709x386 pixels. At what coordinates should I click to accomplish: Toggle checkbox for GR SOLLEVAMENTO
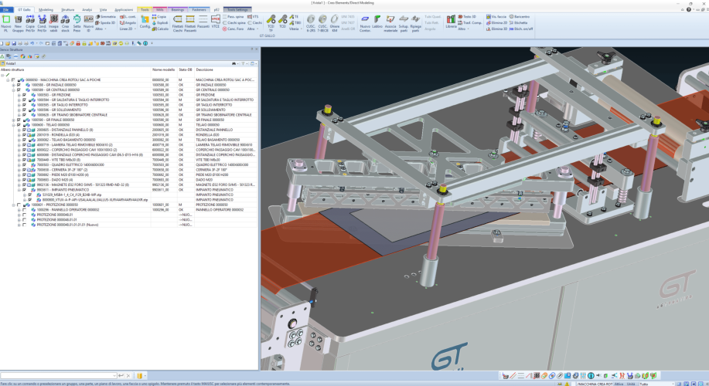pos(25,110)
